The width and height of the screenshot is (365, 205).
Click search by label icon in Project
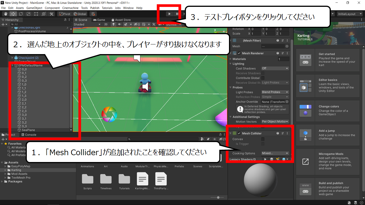[208, 139]
